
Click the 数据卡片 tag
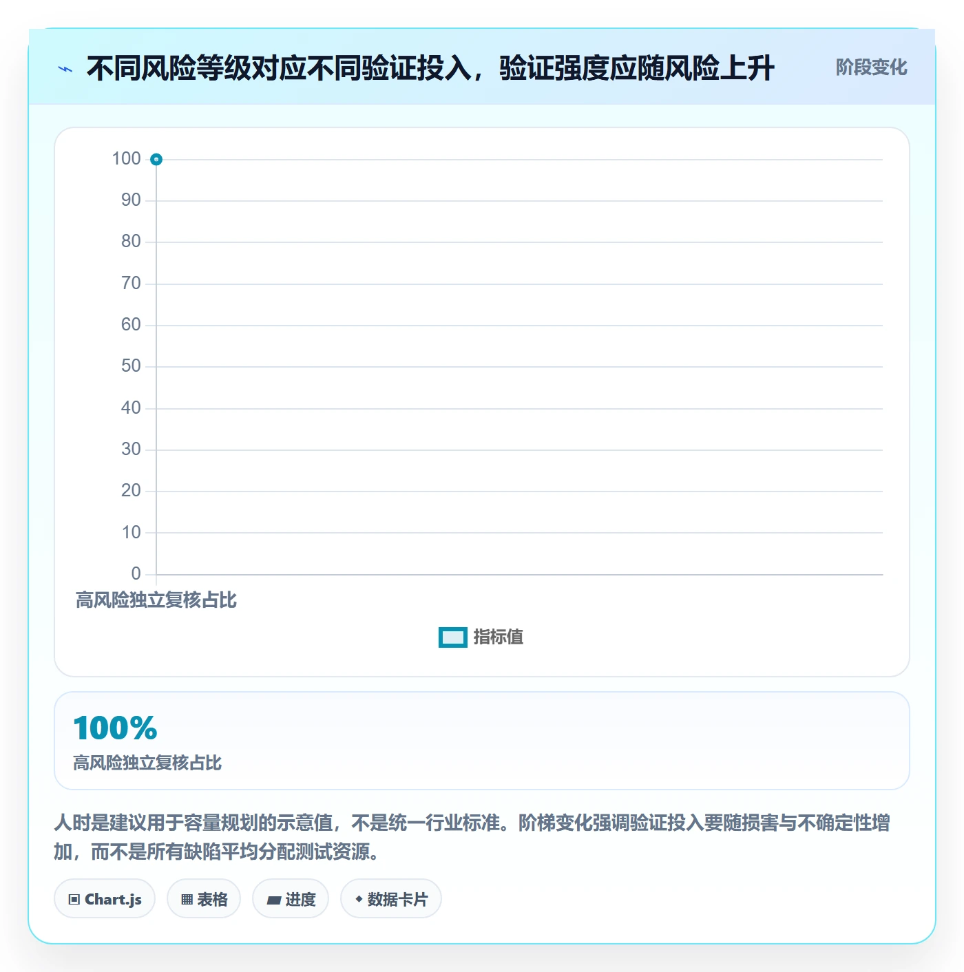[391, 899]
